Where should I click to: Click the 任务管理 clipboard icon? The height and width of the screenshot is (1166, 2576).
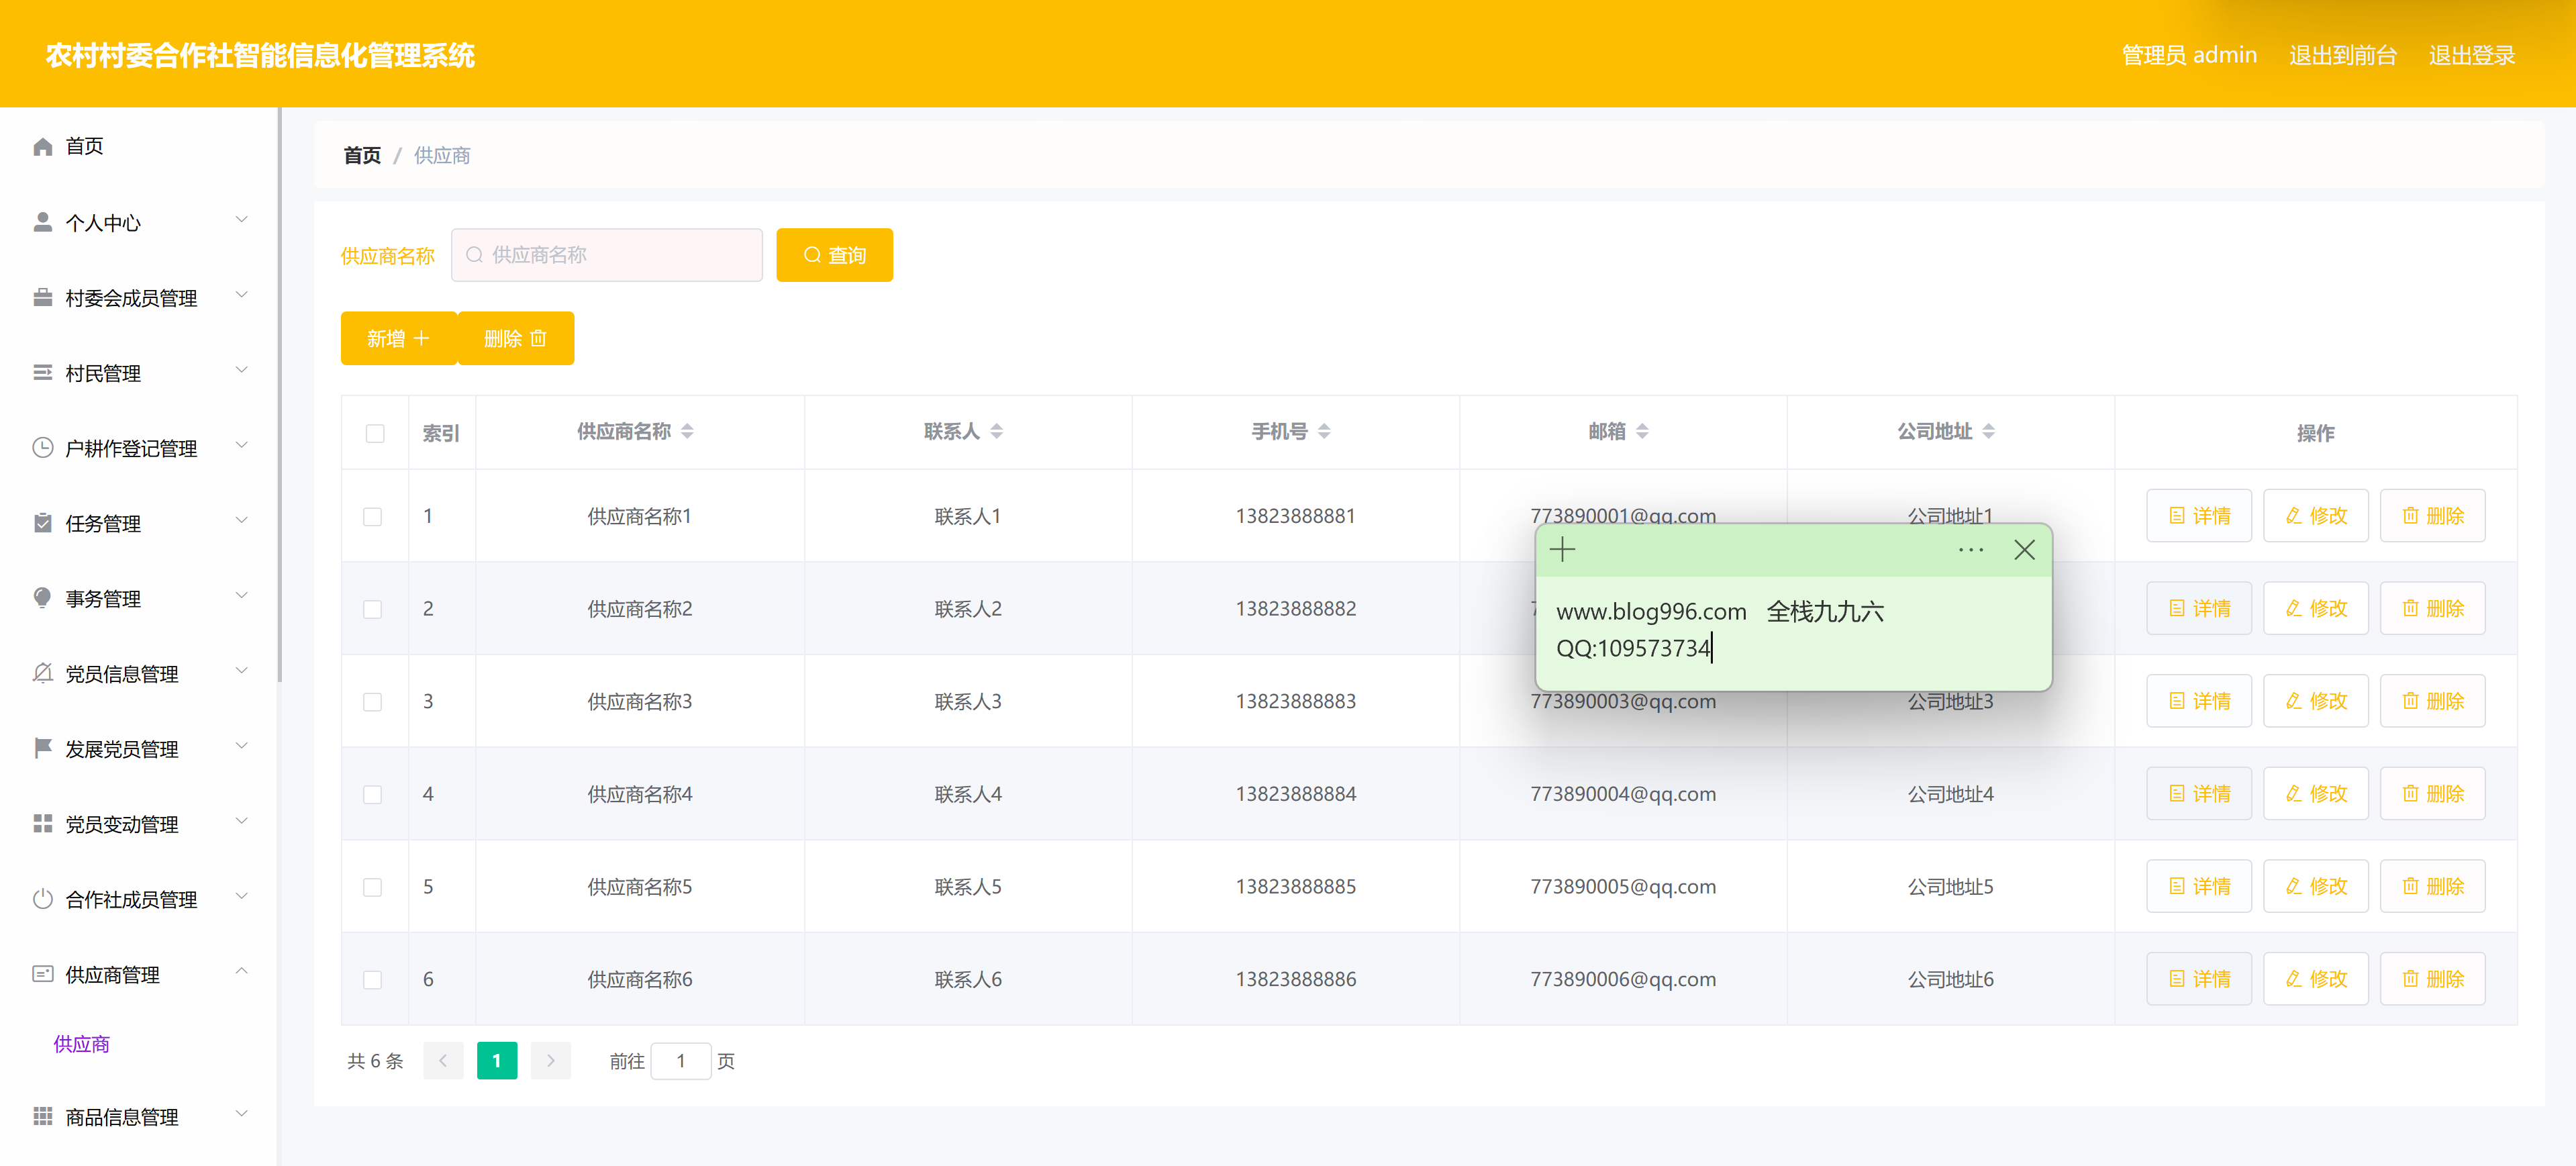click(x=42, y=523)
